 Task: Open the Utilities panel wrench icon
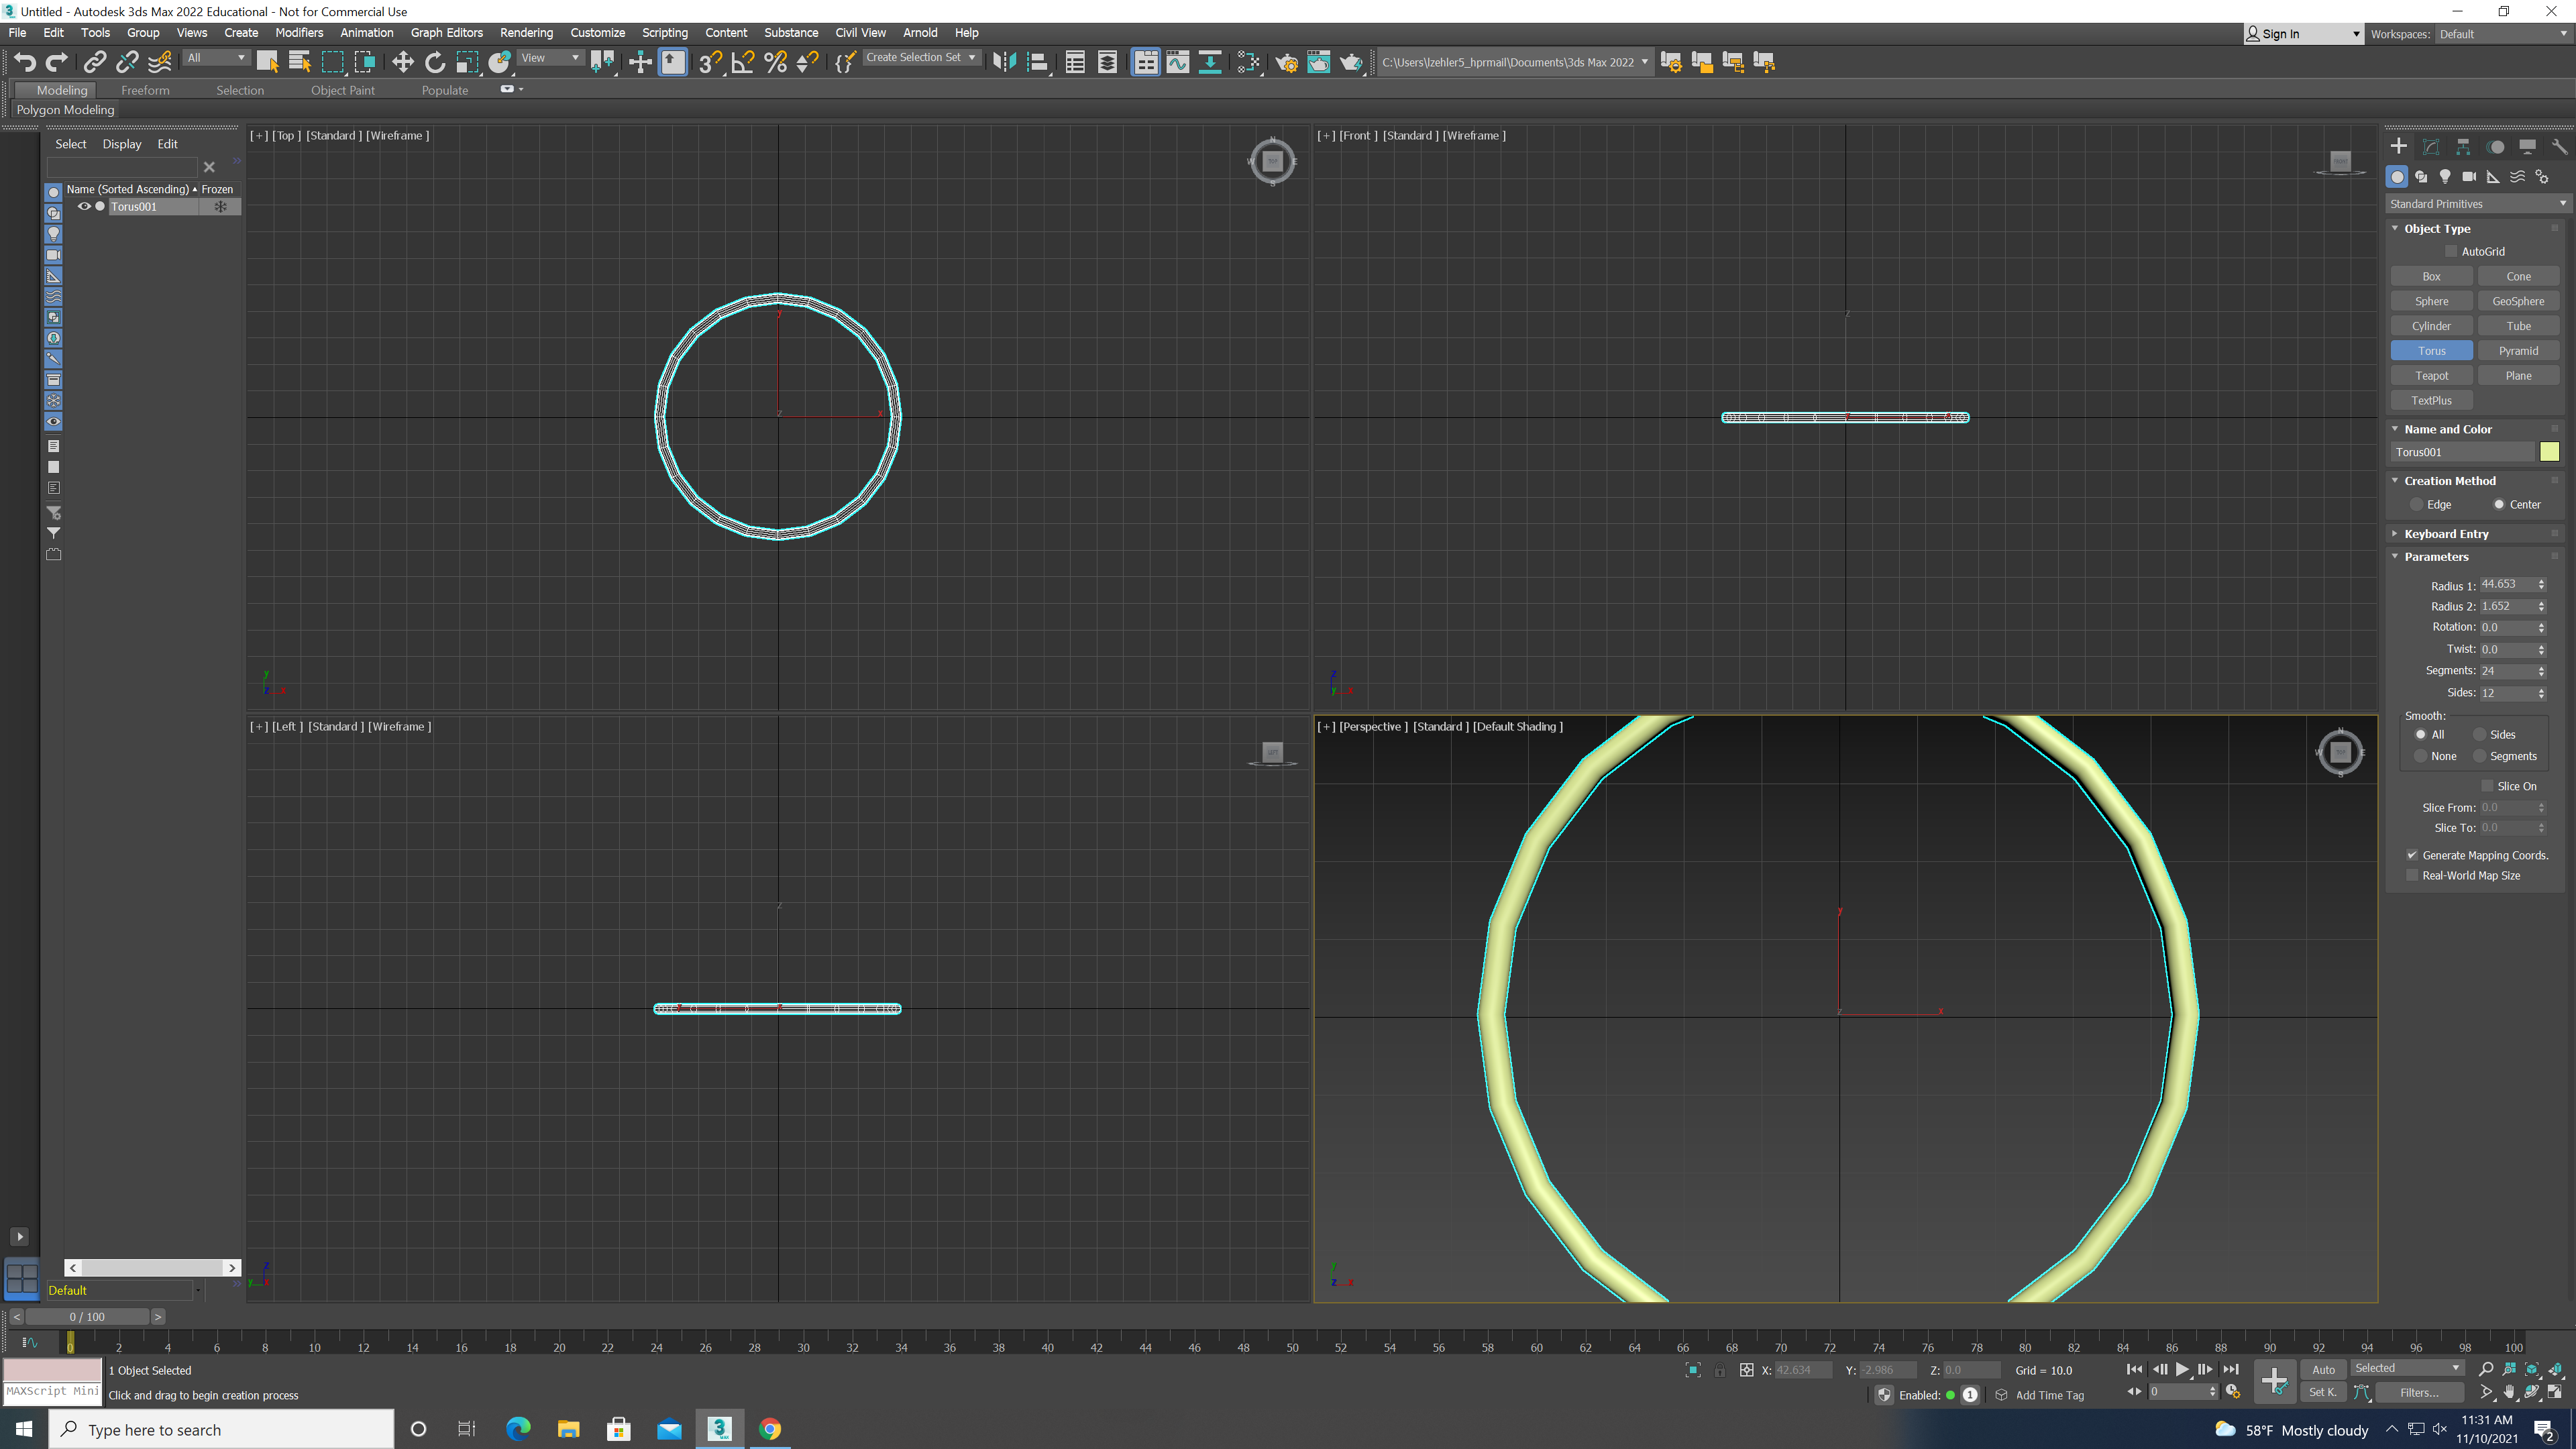[2559, 146]
